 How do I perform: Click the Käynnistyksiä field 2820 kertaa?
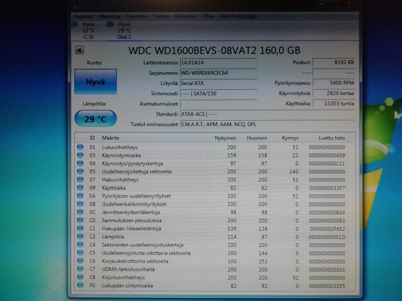[x=334, y=93]
